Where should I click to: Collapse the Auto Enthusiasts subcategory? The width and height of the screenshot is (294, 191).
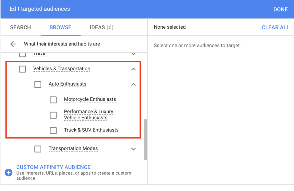(x=133, y=84)
